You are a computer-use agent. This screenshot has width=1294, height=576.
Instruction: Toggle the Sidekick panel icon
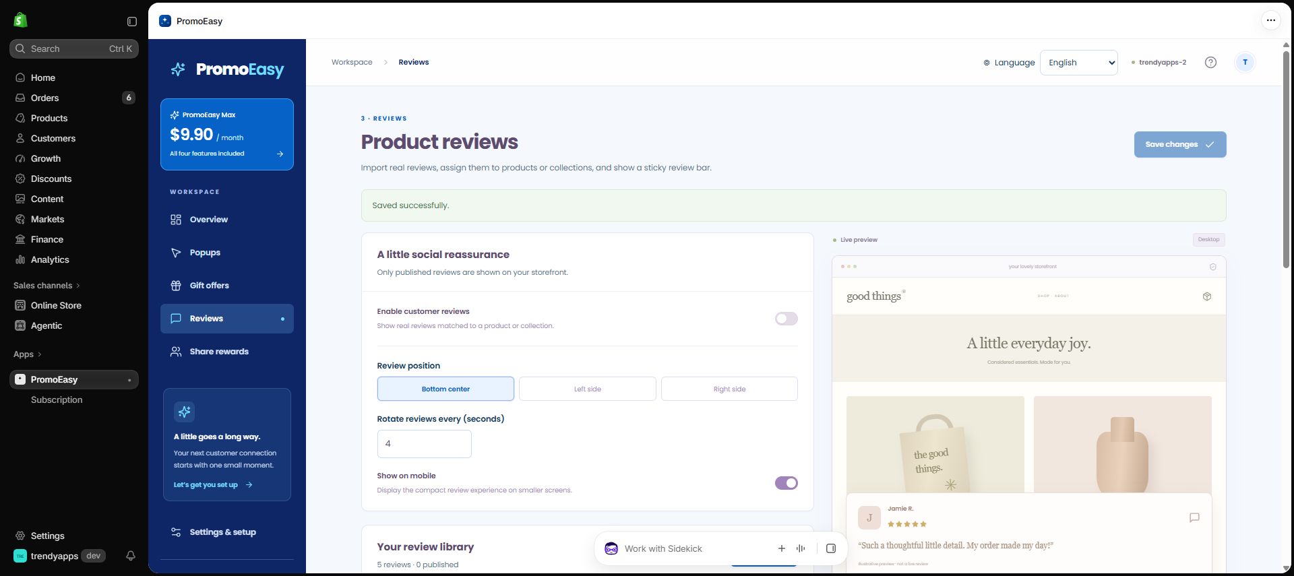tap(831, 548)
